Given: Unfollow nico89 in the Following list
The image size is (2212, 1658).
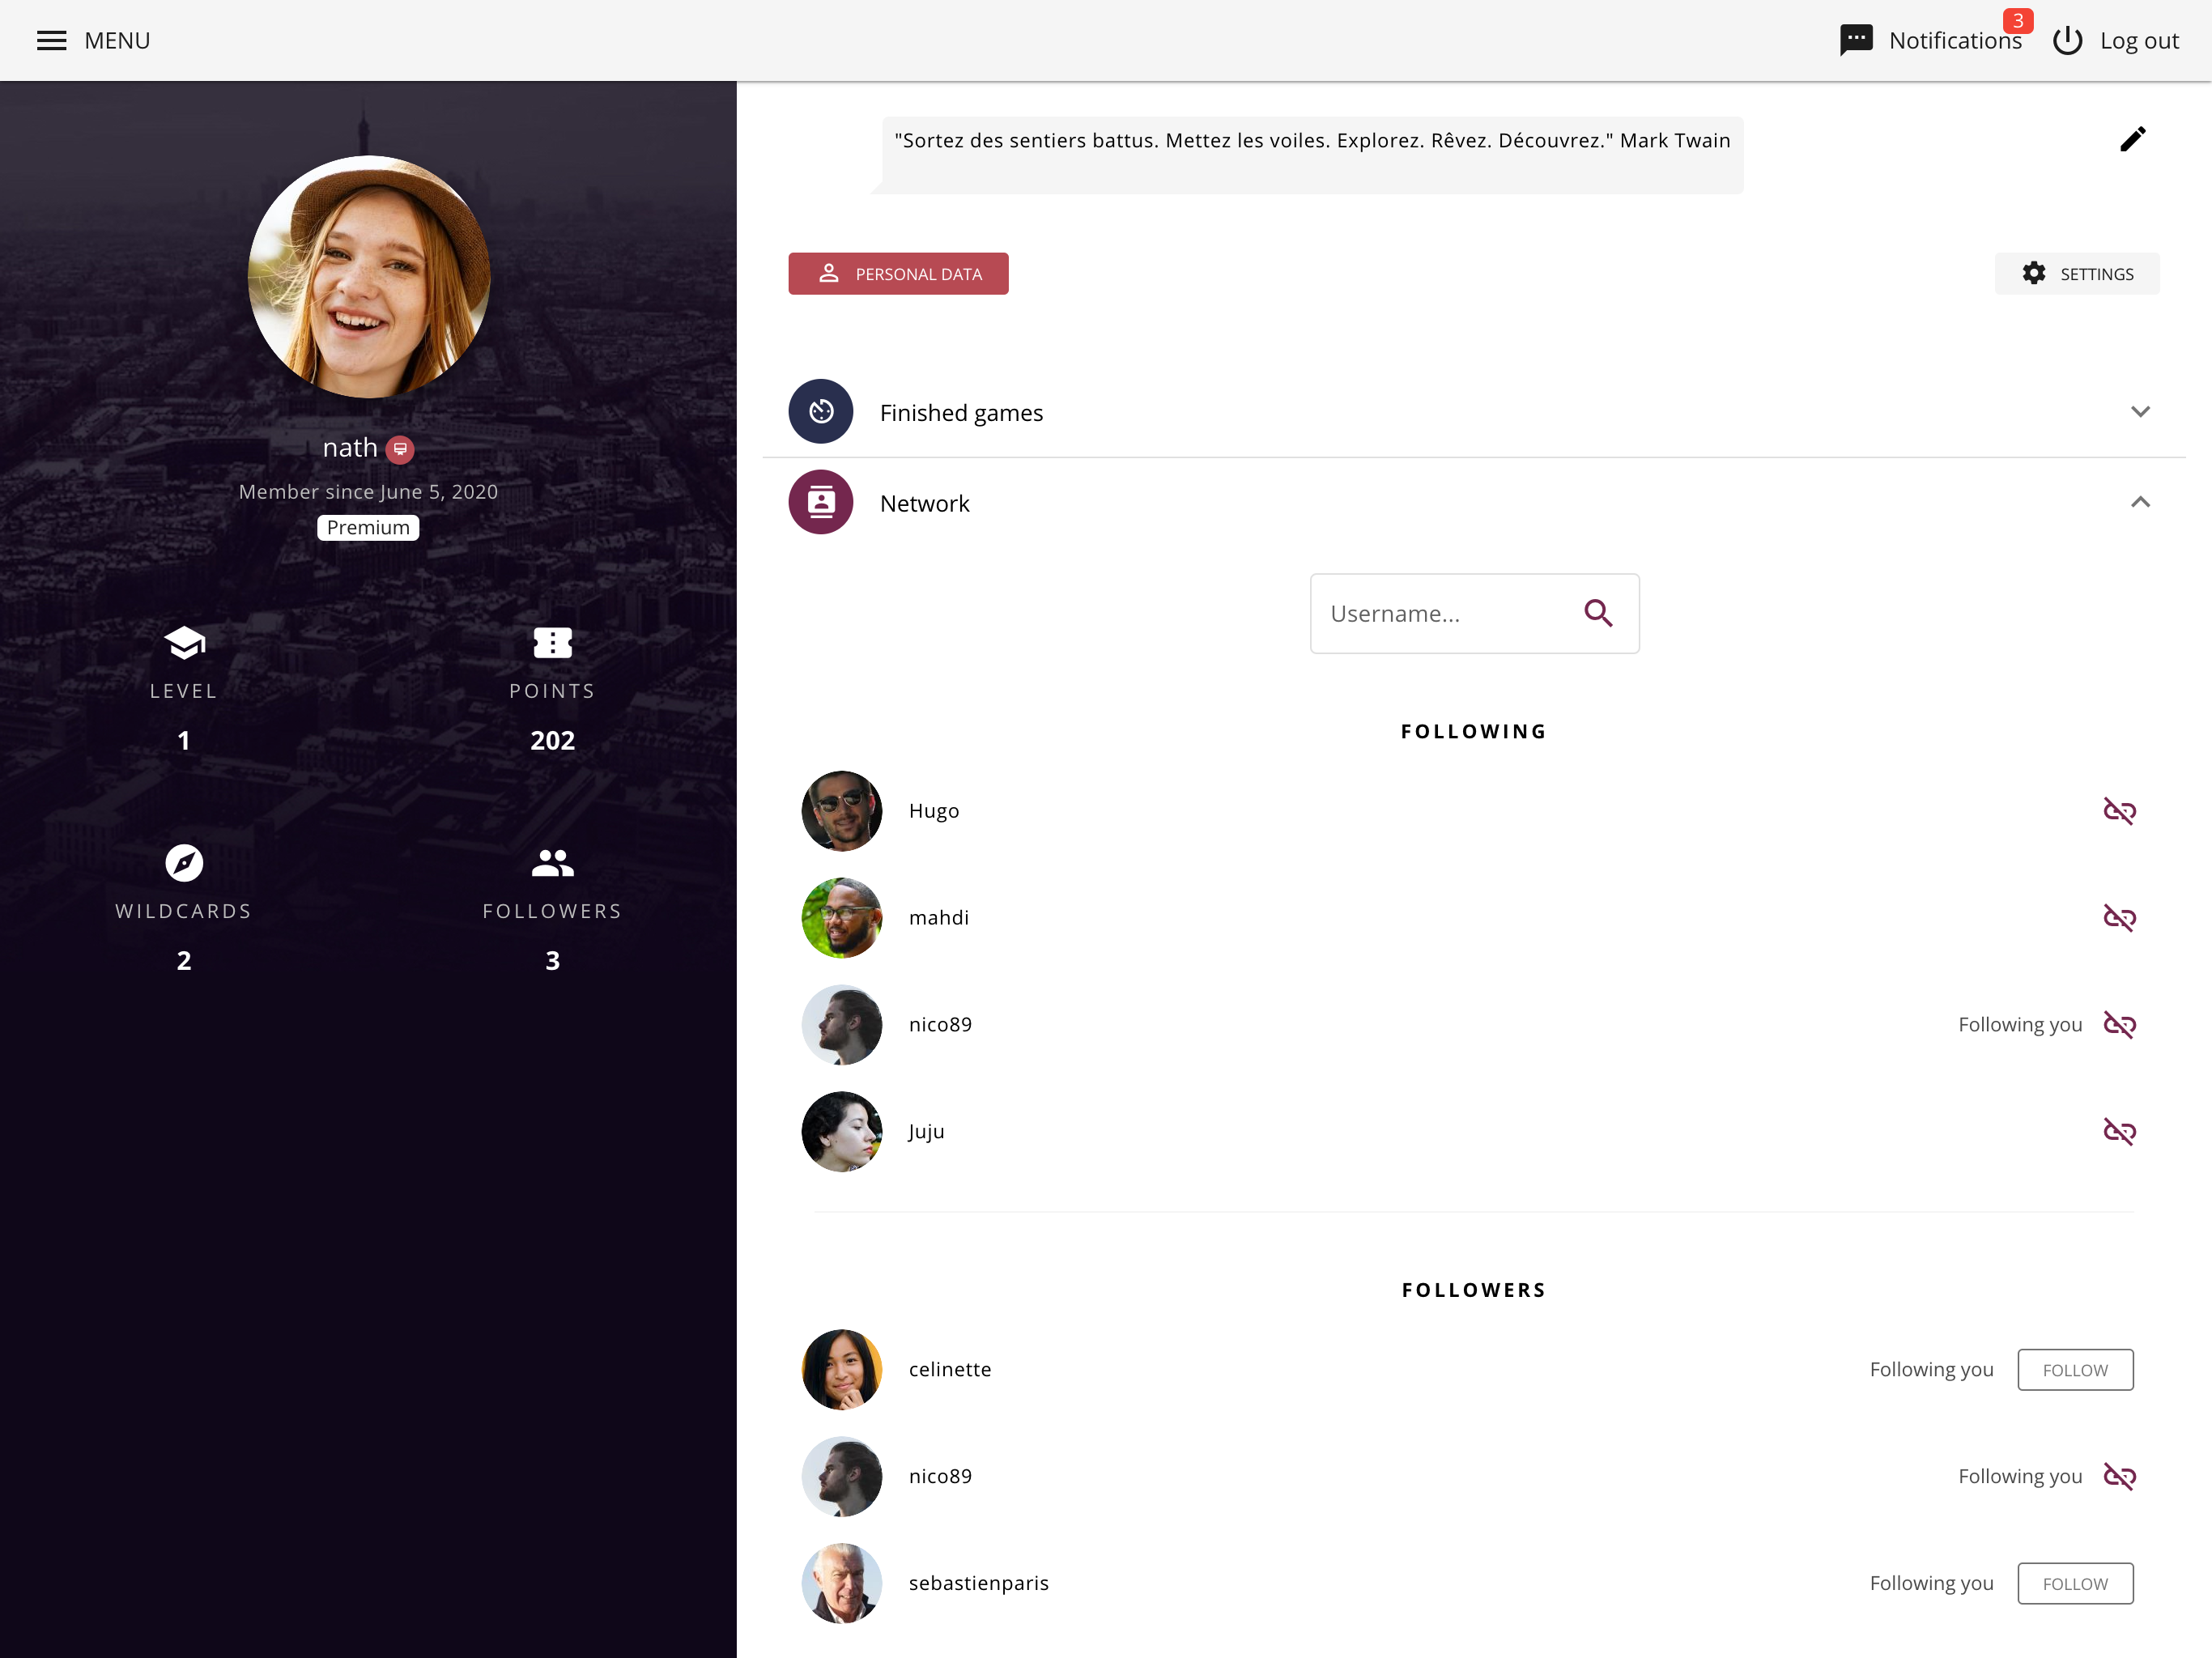Looking at the screenshot, I should tap(2119, 1025).
